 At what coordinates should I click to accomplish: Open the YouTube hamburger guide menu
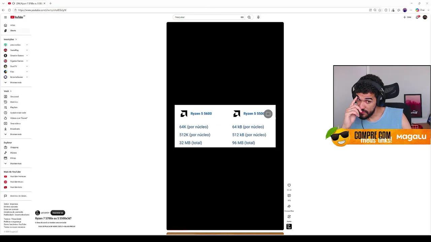pyautogui.click(x=5, y=17)
